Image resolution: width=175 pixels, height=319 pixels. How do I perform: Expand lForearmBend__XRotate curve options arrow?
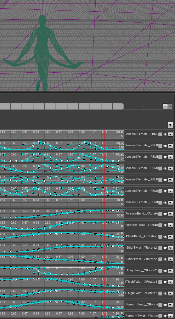(170, 214)
